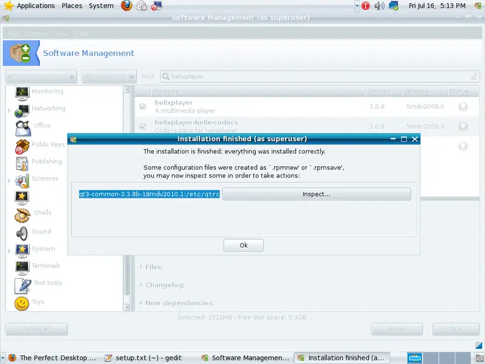Click the Installation finished taskbar entry
485x364 pixels.
[x=341, y=358]
